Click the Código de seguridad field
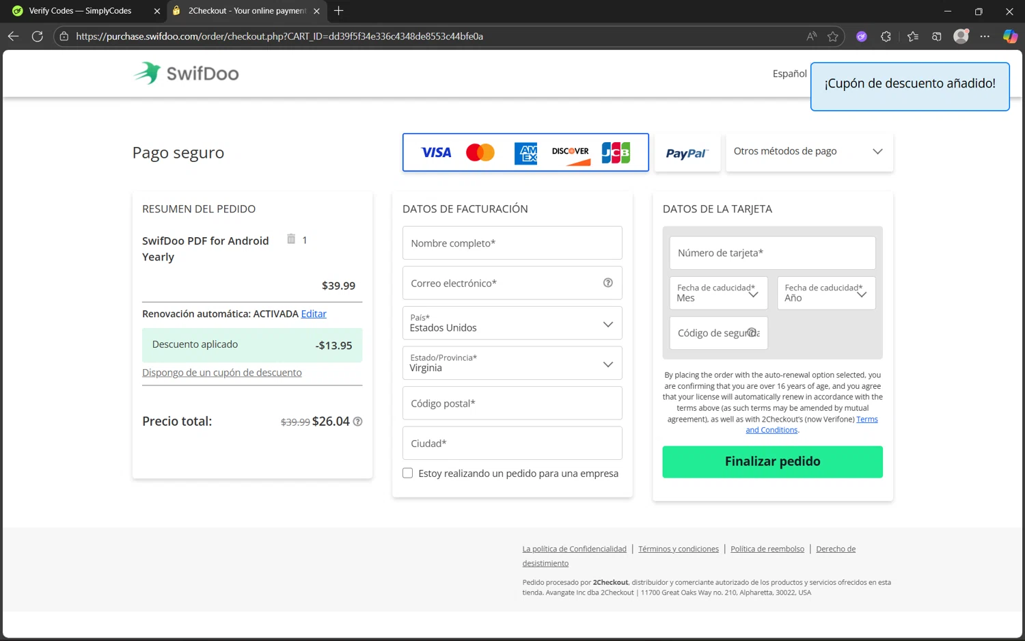Viewport: 1025px width, 641px height. pos(718,333)
